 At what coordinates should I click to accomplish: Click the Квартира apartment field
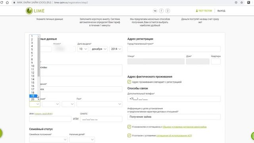[216, 62]
